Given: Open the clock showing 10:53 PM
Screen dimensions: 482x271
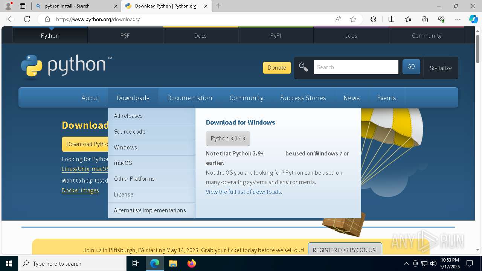Looking at the screenshot, I should pos(450,263).
